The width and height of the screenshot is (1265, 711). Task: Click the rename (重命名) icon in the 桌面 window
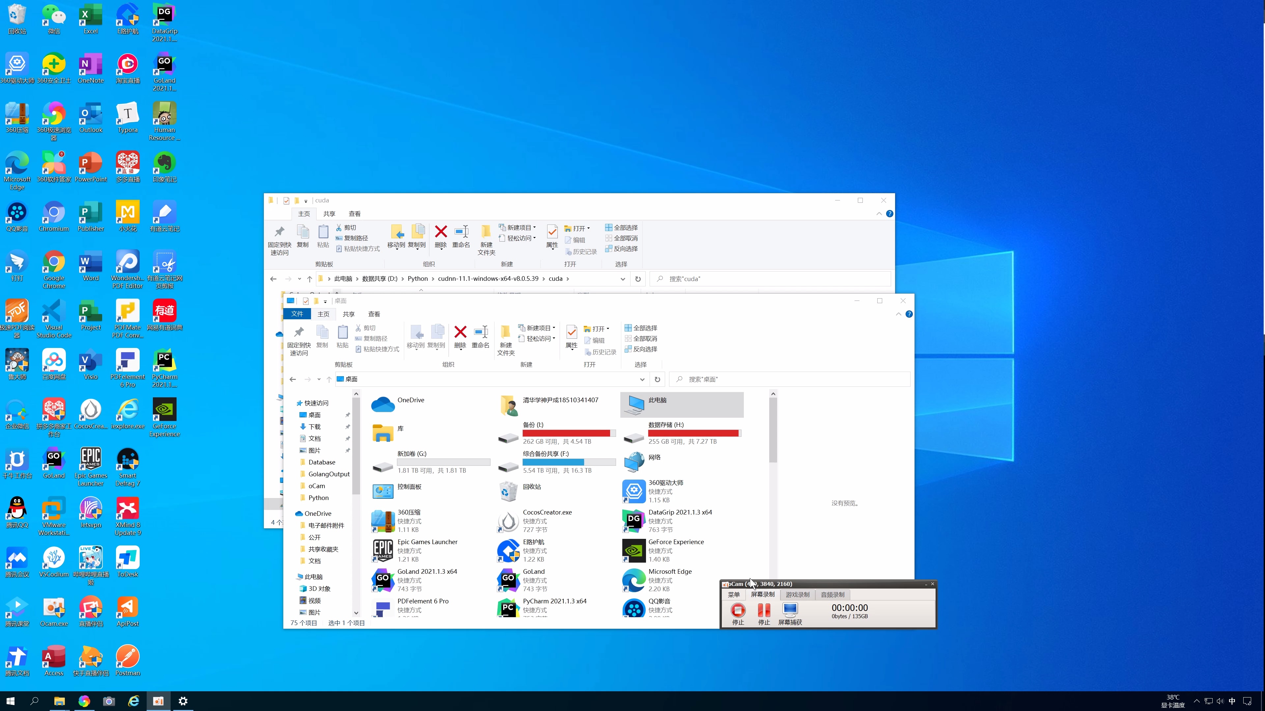tap(480, 332)
